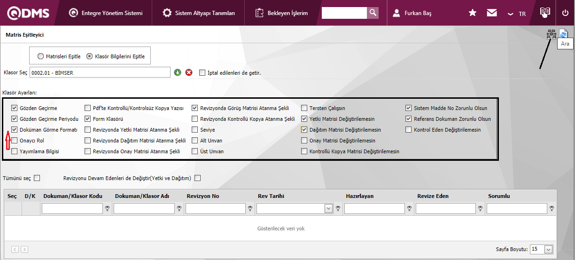Image resolution: width=575 pixels, height=260 pixels.
Task: Click the green folder select arrow icon
Action: coord(178,72)
